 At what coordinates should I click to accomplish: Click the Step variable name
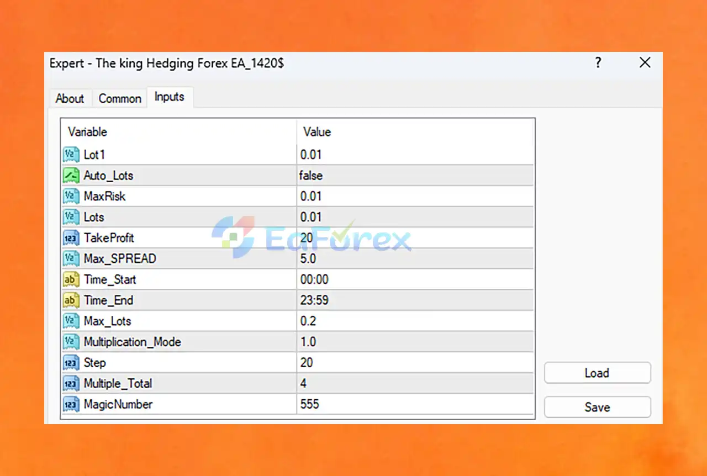point(95,363)
